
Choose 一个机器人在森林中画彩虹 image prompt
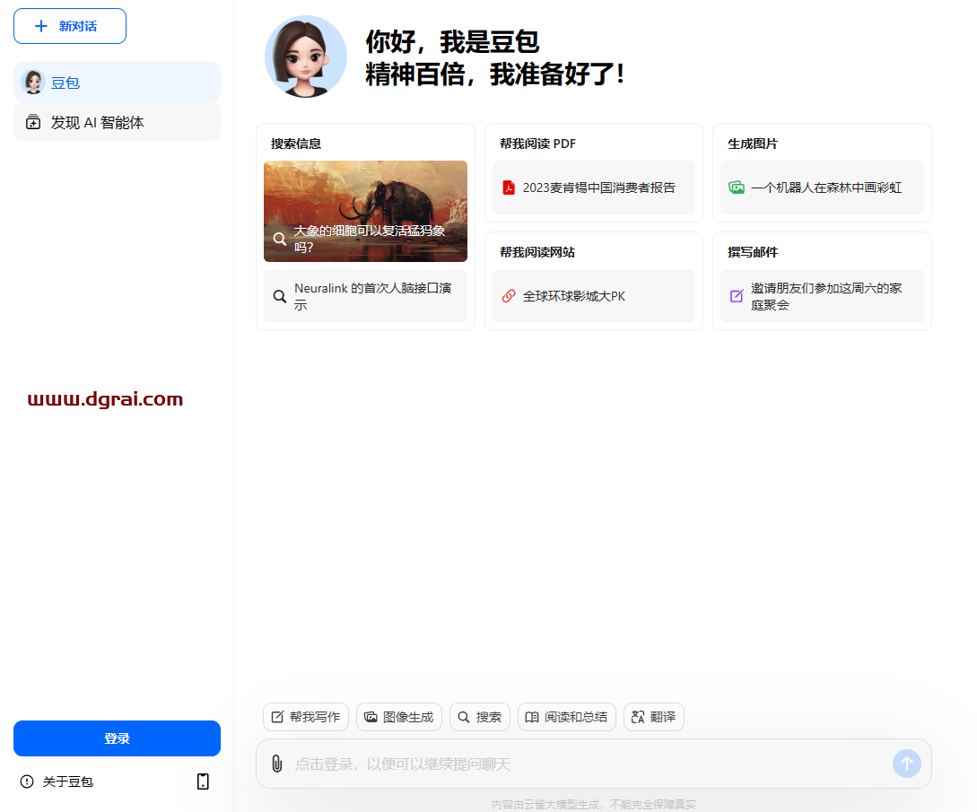tap(822, 188)
